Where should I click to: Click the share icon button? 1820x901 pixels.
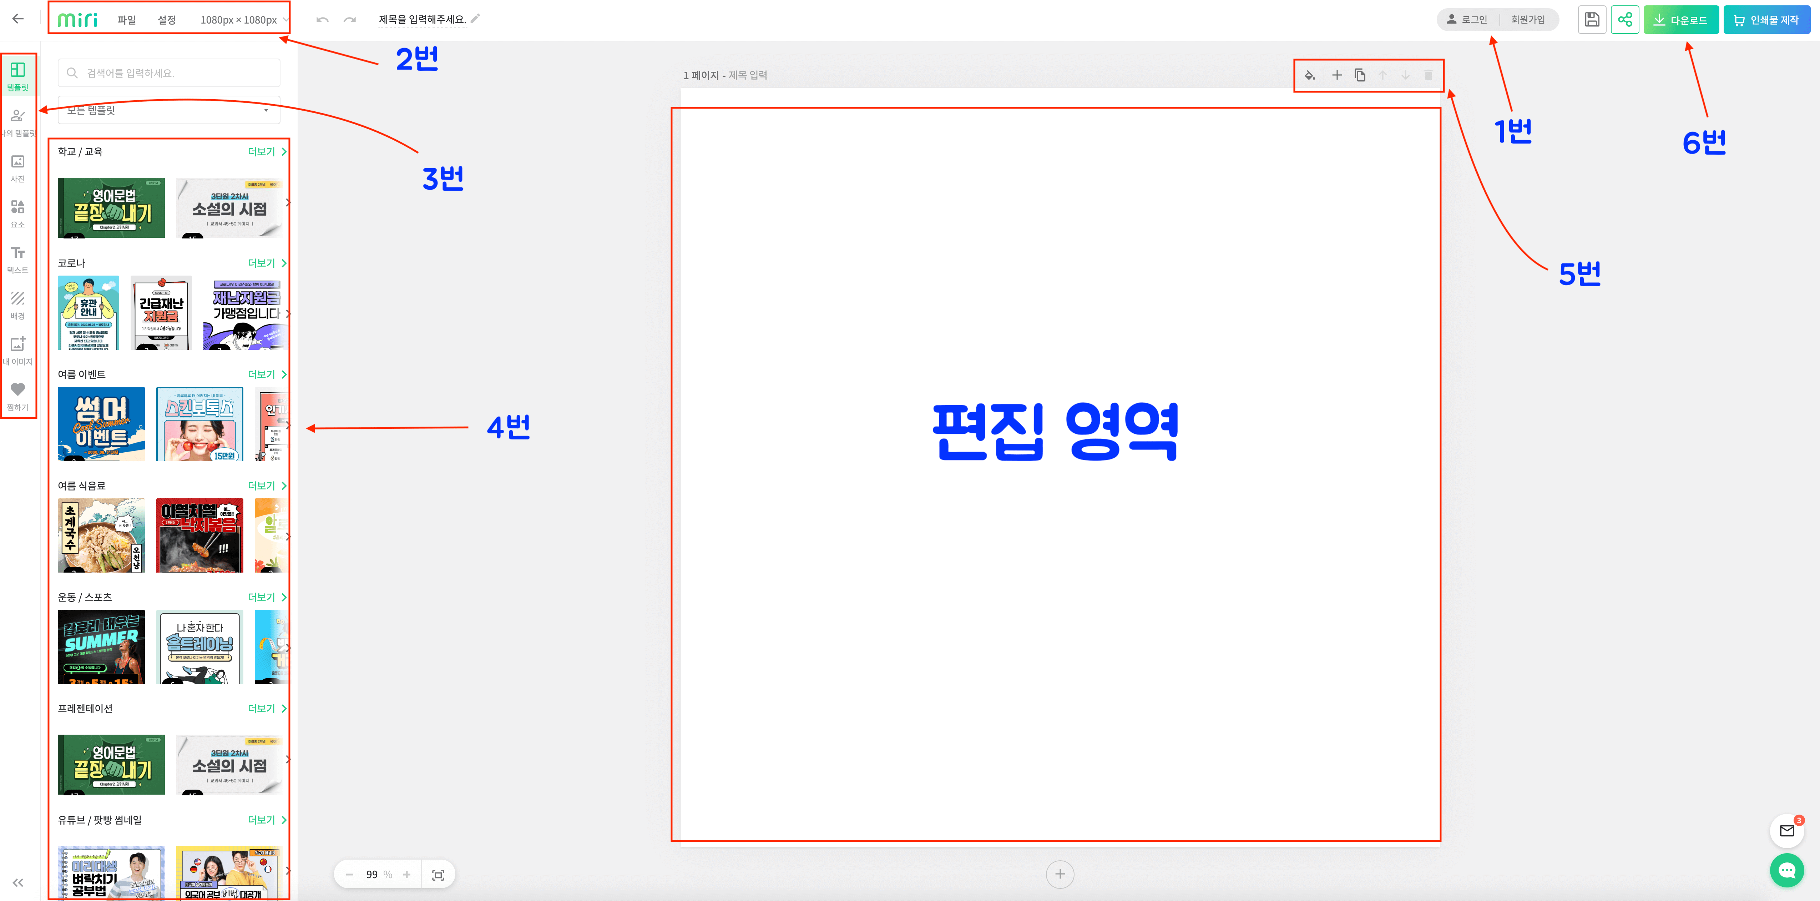1624,20
